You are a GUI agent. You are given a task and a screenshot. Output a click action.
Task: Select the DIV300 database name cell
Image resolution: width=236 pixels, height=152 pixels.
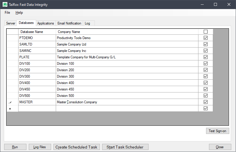(x=37, y=76)
